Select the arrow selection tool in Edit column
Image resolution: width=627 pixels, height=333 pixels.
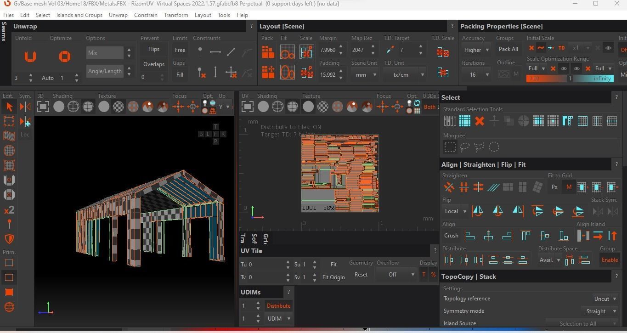pos(9,107)
